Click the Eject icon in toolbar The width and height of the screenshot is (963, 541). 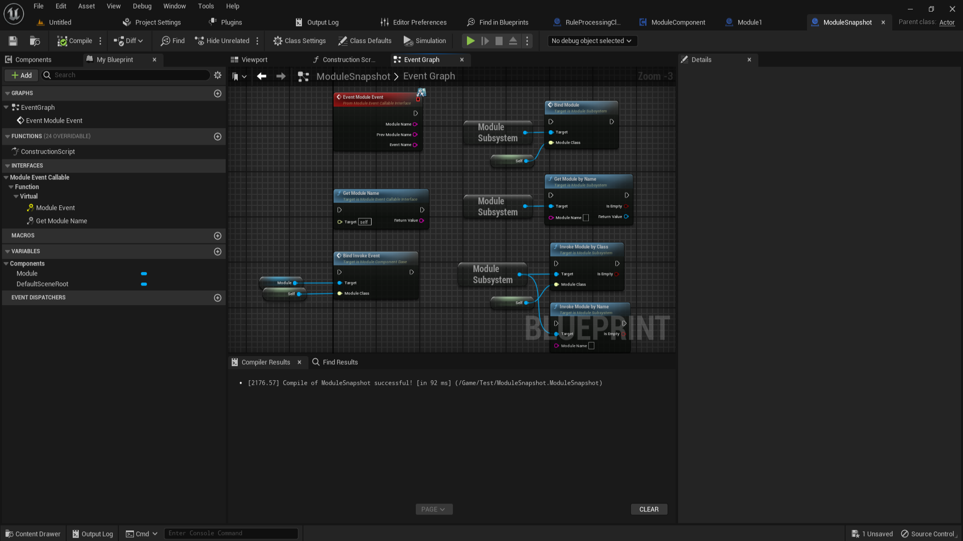513,41
